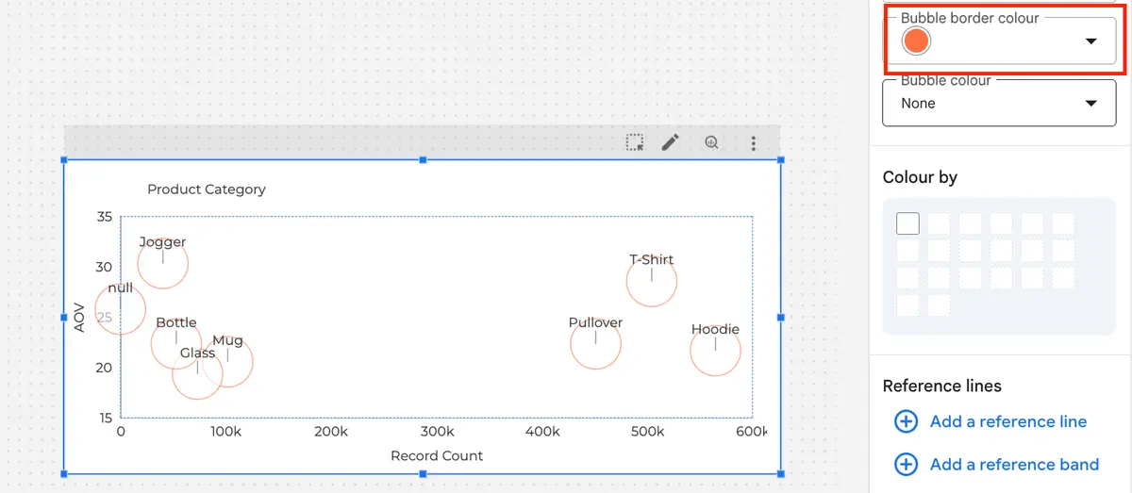Click the 300k x-axis tick label
This screenshot has height=493, width=1132.
[437, 431]
